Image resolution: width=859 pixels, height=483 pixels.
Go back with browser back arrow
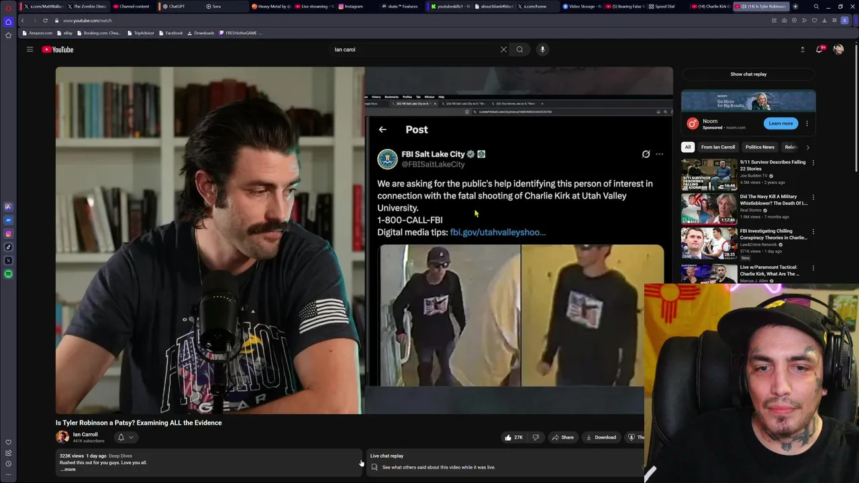point(22,20)
